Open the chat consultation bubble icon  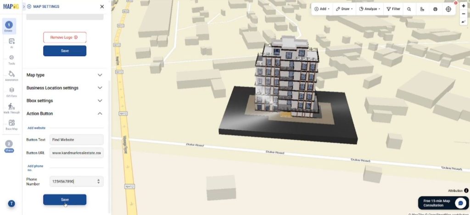tap(460, 203)
